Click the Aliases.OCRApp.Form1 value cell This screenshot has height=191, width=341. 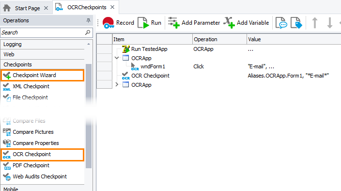pyautogui.click(x=288, y=76)
